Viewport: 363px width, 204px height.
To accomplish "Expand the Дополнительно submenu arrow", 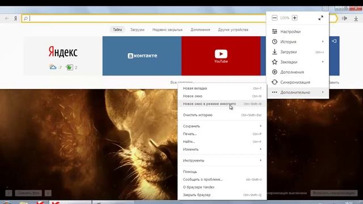I will pyautogui.click(x=323, y=92).
